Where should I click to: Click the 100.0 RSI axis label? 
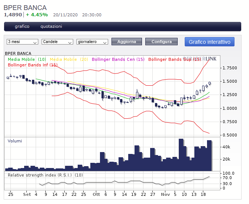(228, 173)
